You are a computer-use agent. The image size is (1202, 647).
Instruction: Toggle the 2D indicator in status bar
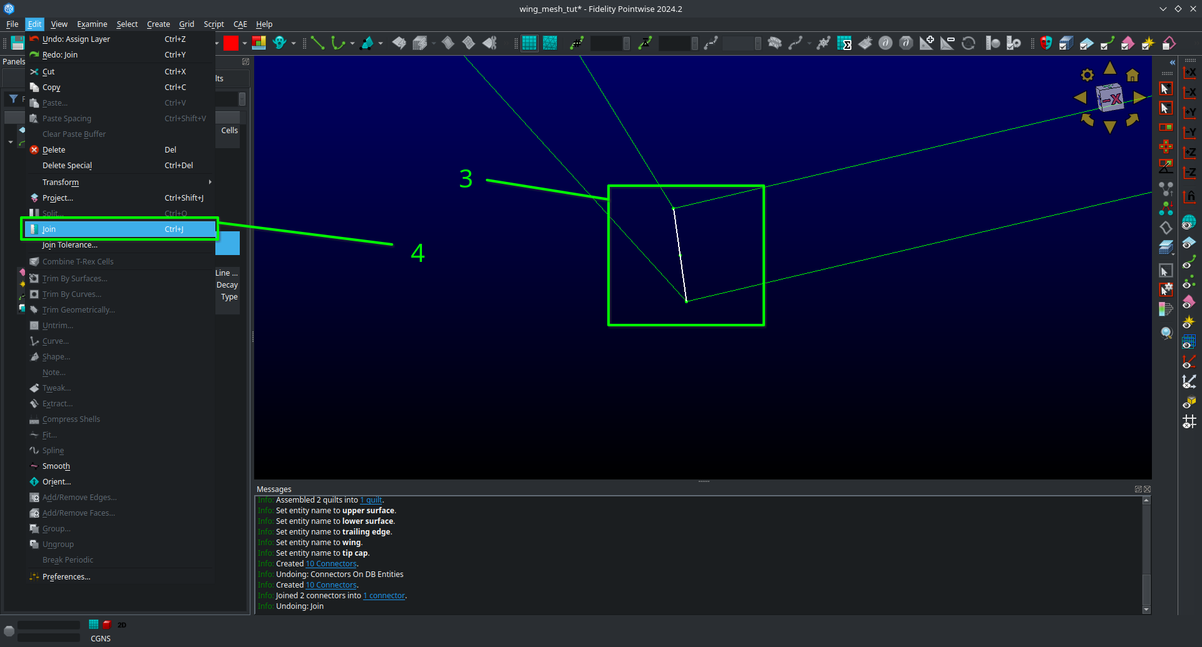tap(122, 624)
